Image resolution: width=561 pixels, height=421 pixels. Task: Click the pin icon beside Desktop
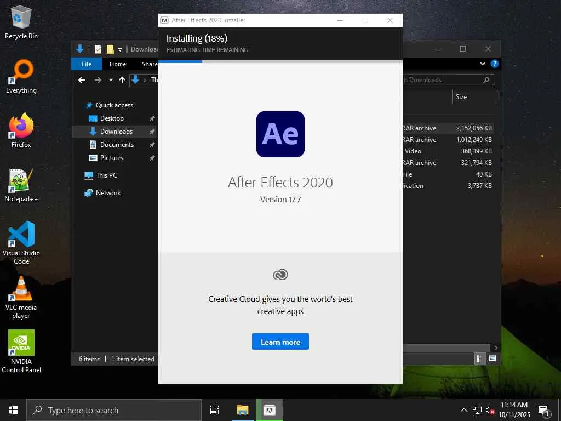pos(152,118)
